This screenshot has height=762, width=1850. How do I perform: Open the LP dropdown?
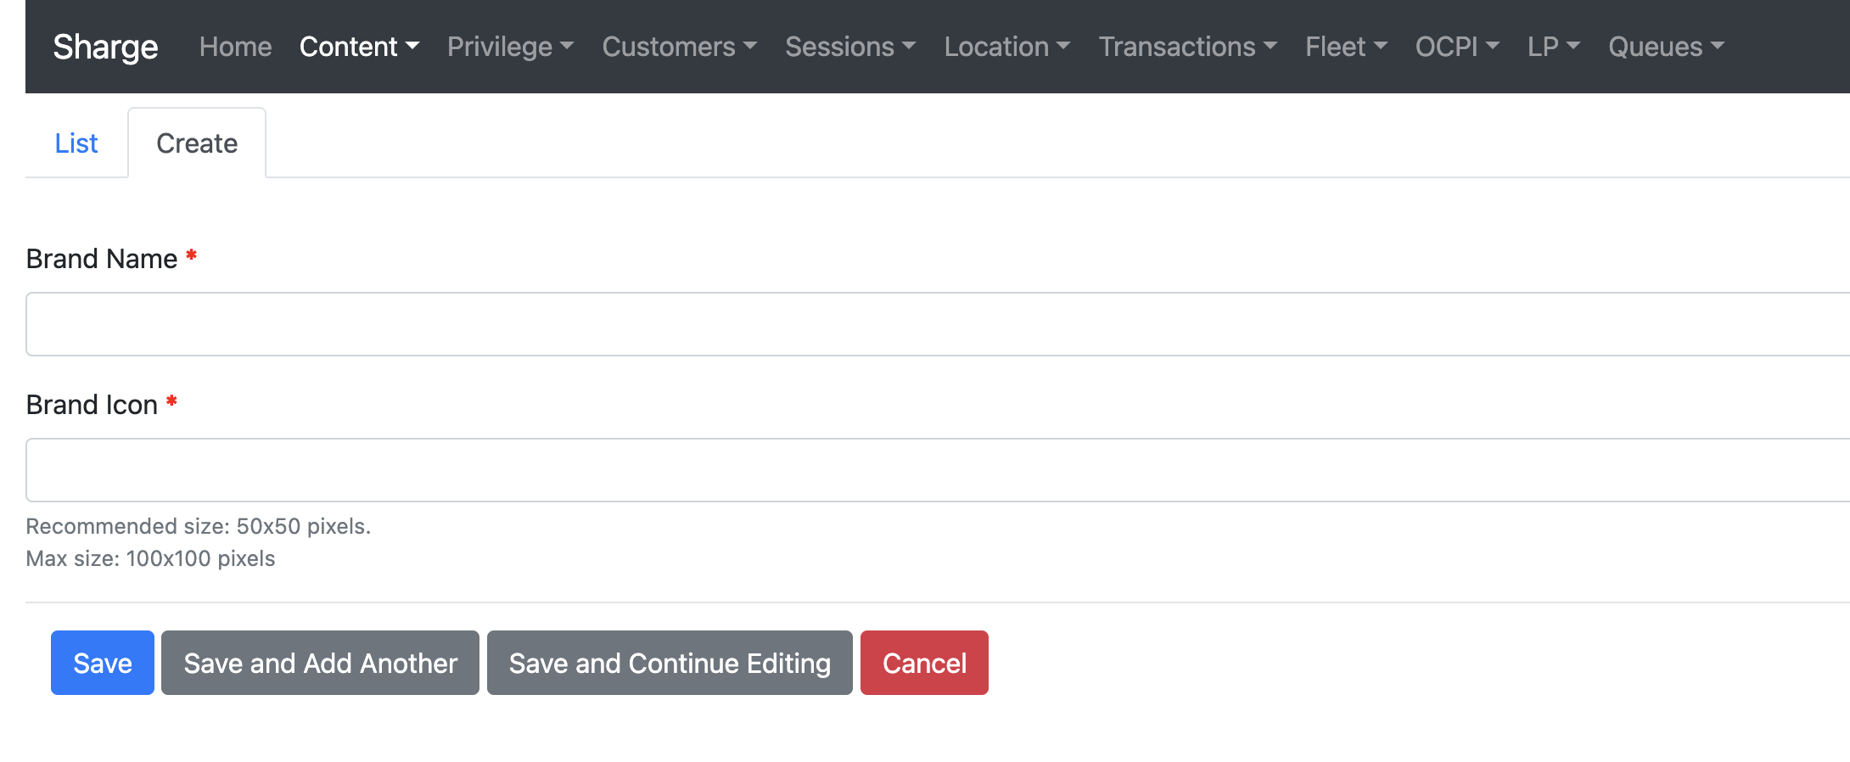pyautogui.click(x=1553, y=47)
